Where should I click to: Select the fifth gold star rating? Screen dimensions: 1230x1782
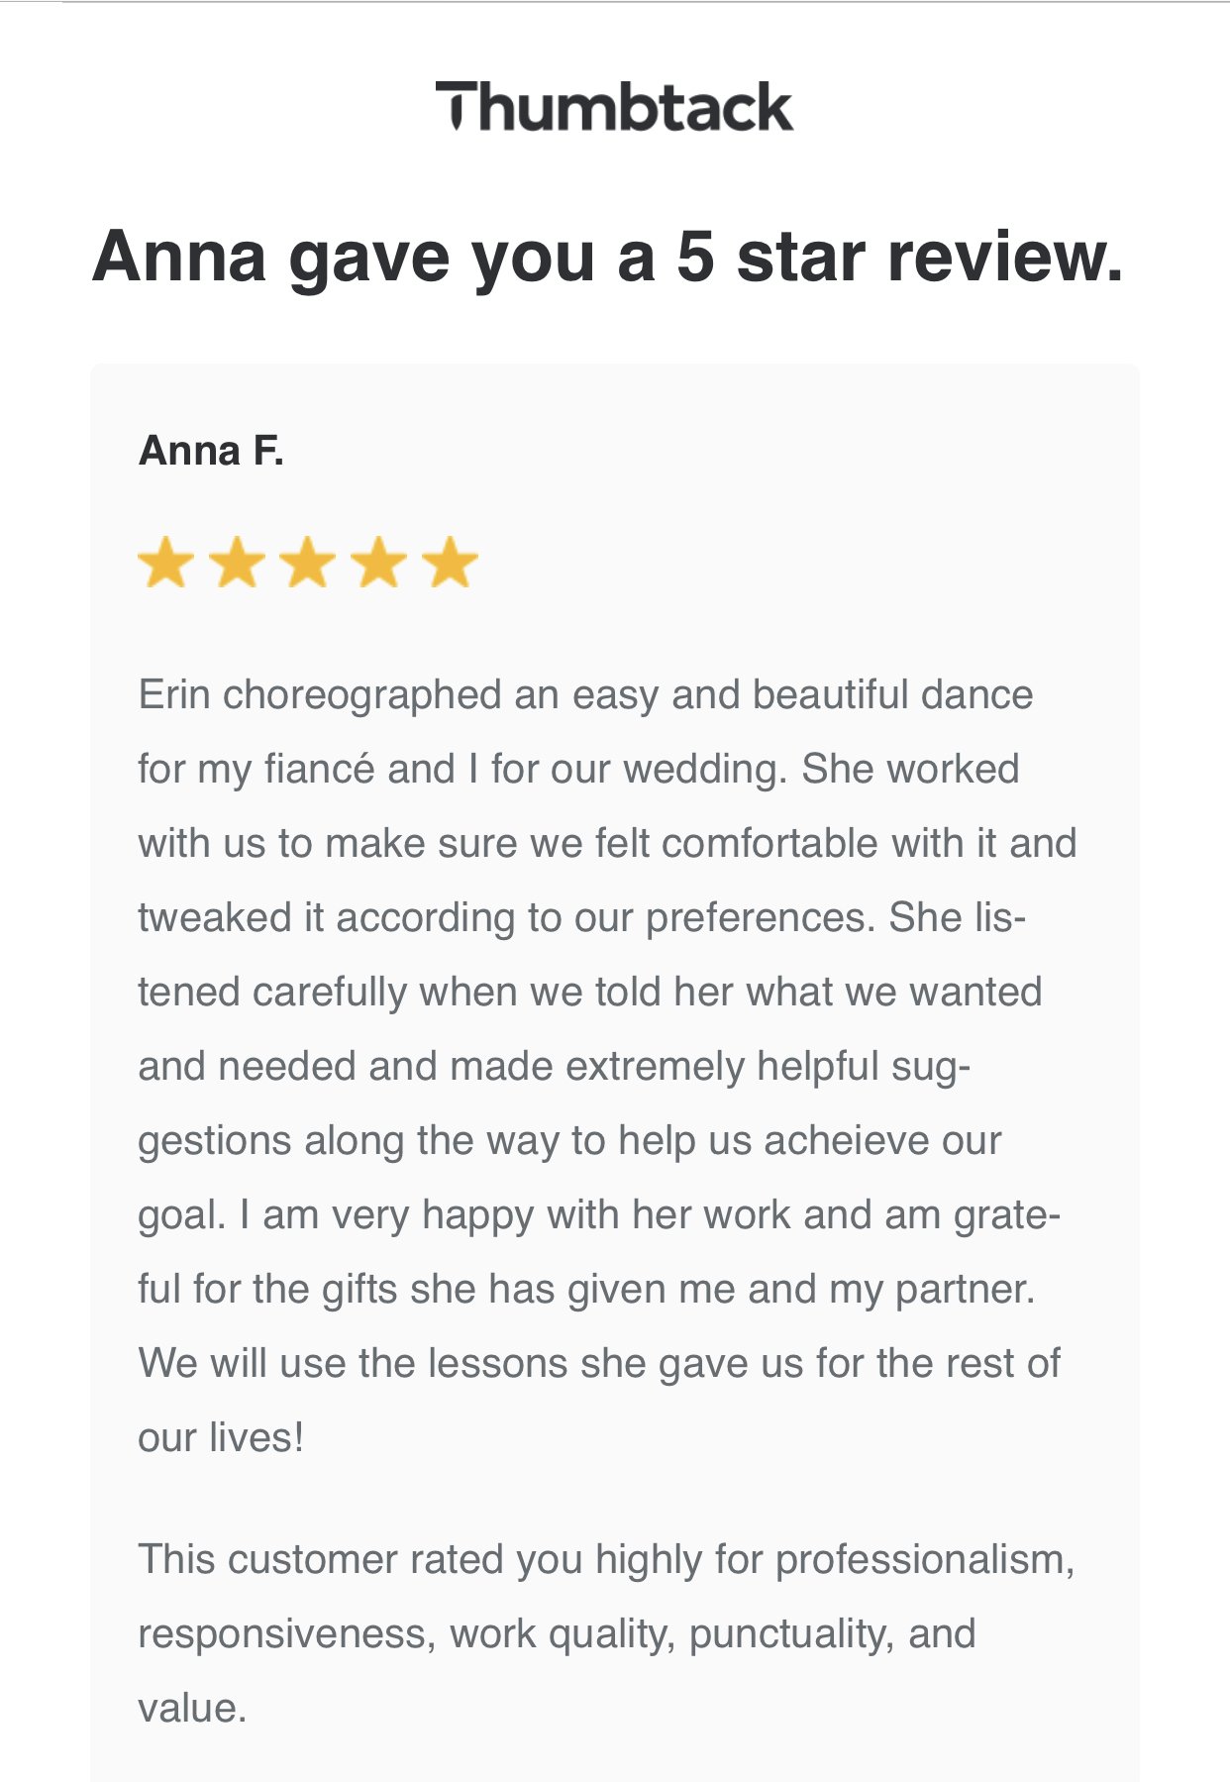pyautogui.click(x=451, y=563)
